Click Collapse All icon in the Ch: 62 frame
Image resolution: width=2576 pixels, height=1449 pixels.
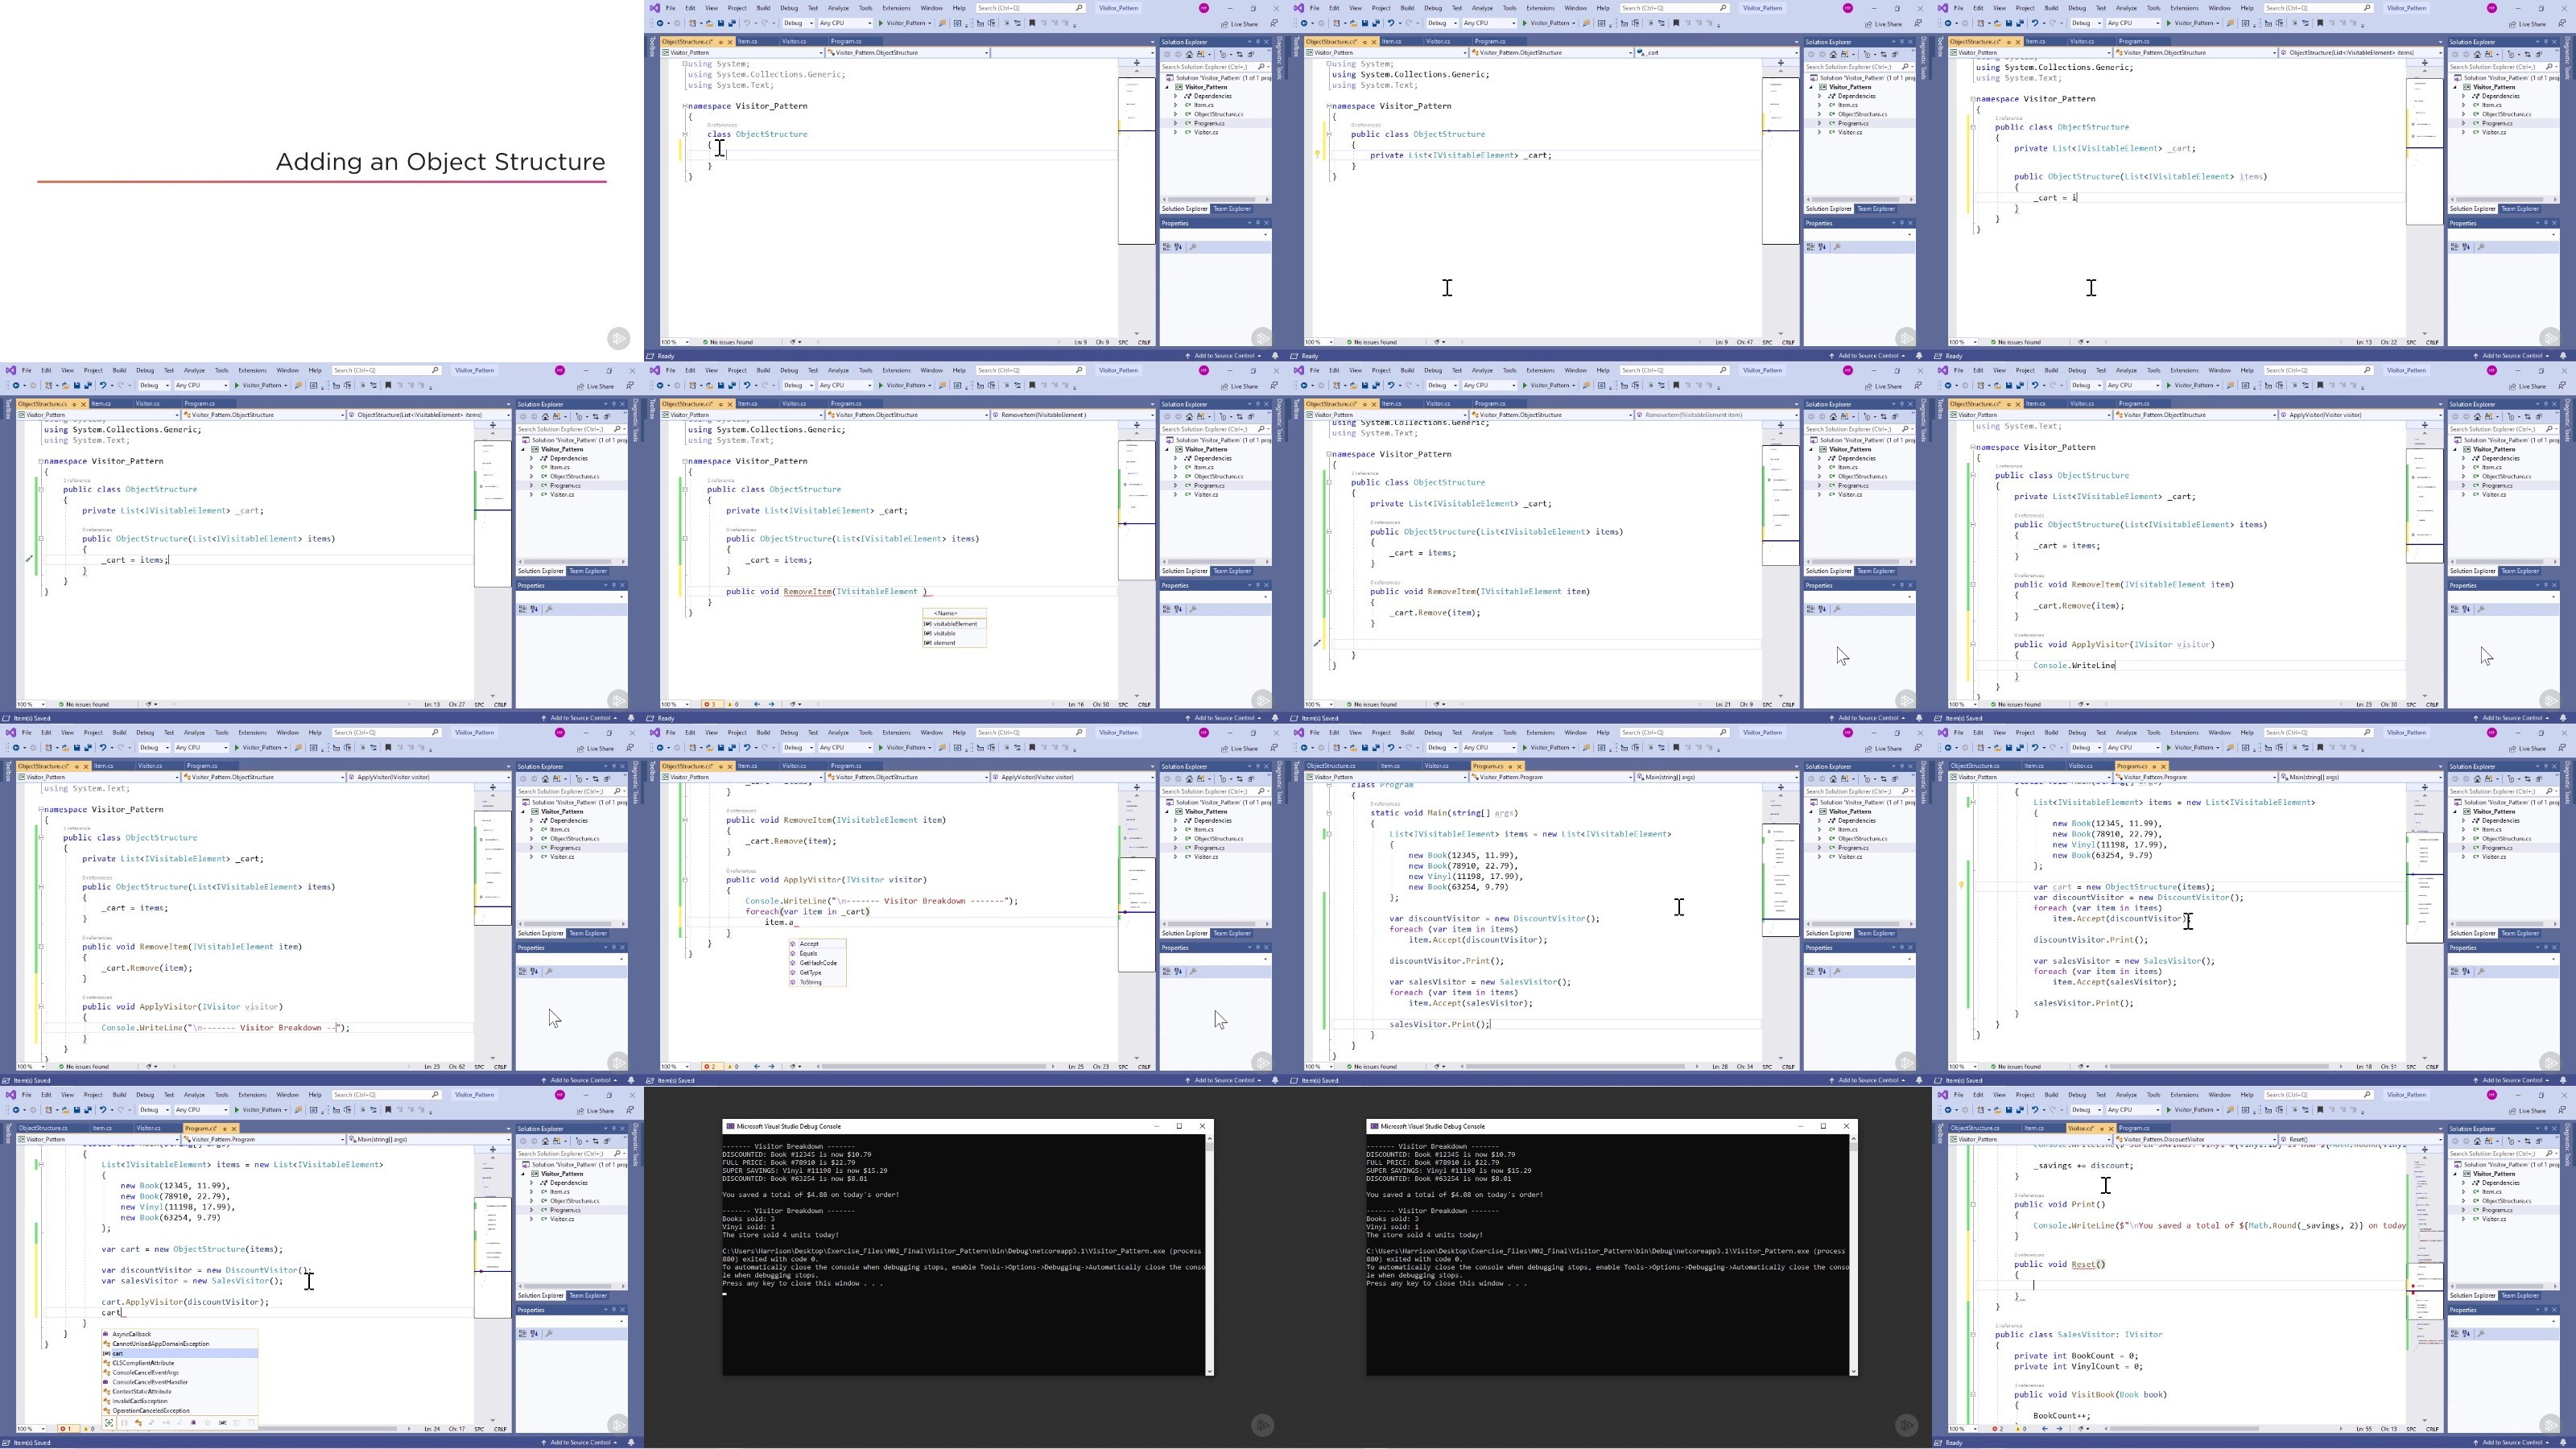(608, 779)
